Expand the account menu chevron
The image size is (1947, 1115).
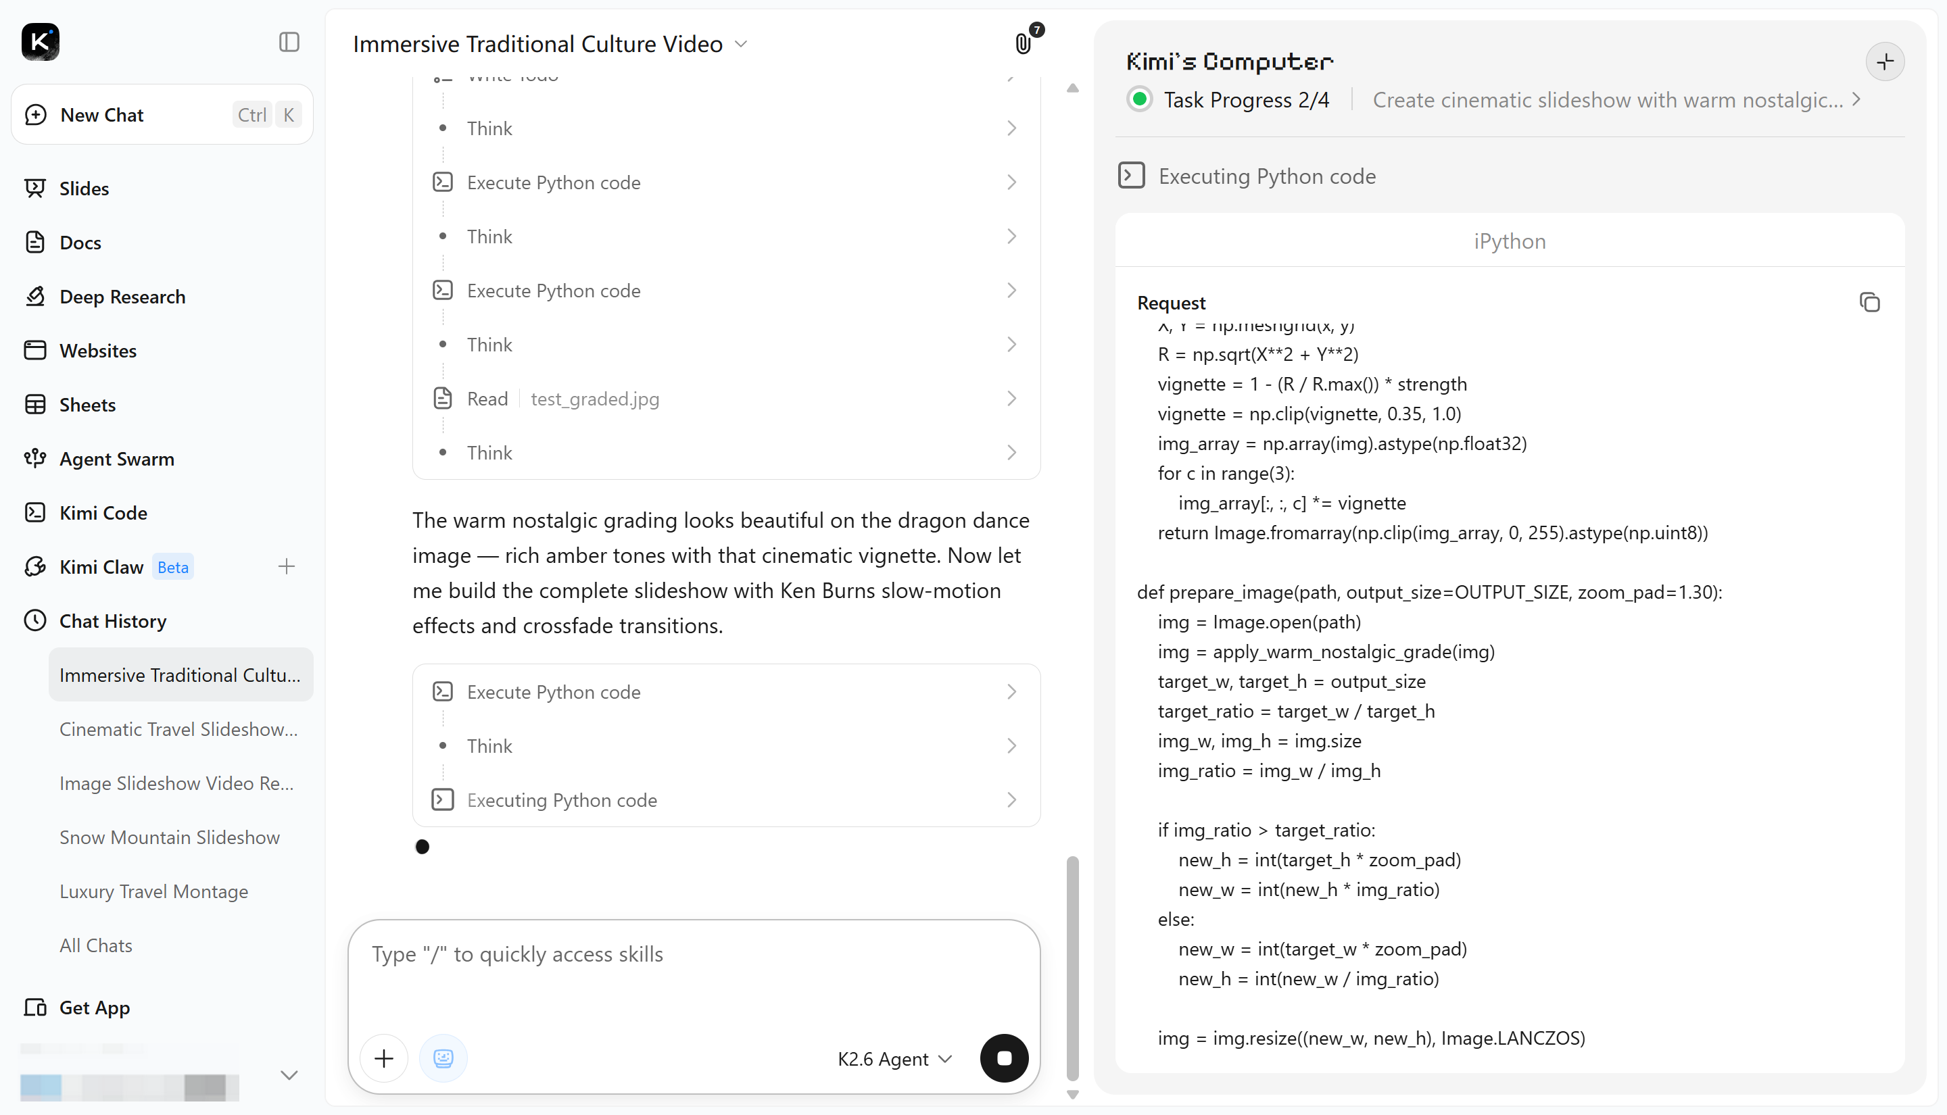click(289, 1076)
